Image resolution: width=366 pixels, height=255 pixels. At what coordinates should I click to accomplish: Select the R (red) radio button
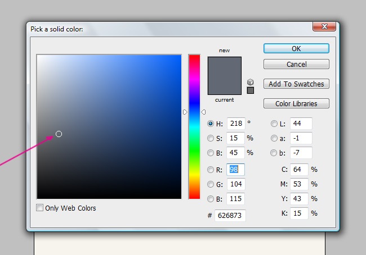point(211,169)
